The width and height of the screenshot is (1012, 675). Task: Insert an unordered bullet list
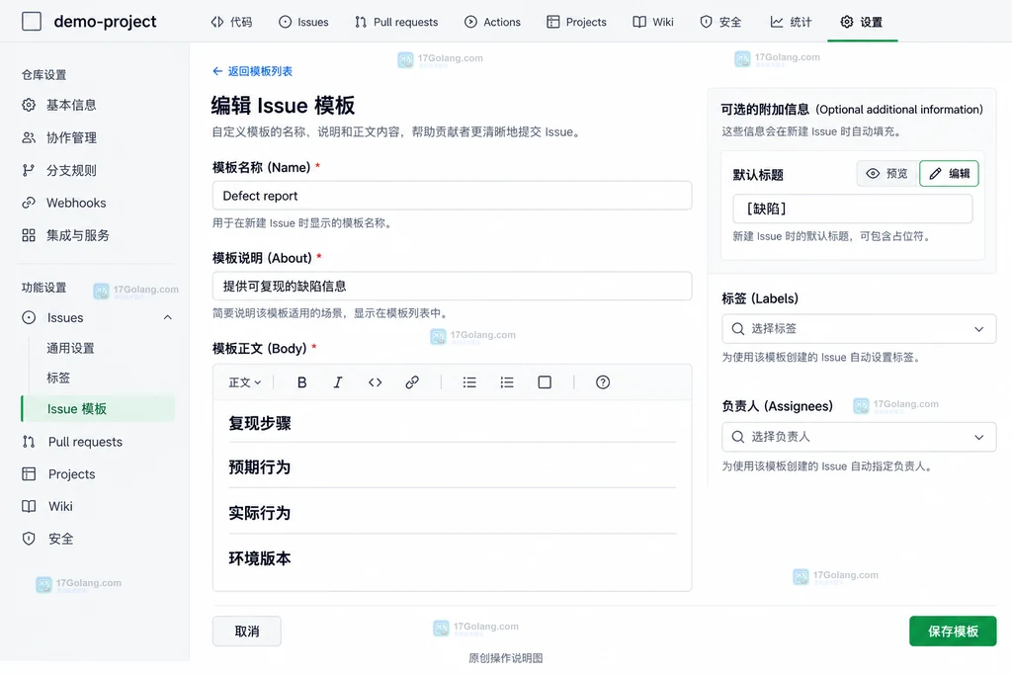click(x=469, y=382)
